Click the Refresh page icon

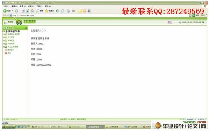tap(28, 11)
